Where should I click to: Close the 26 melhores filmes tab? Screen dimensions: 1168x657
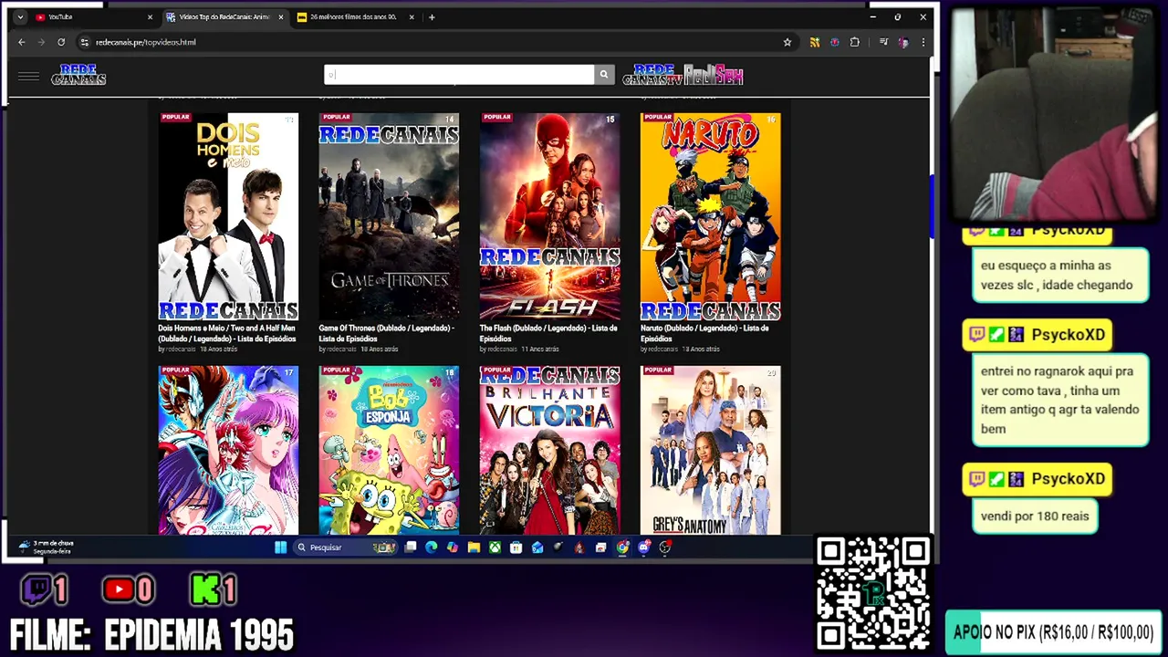pyautogui.click(x=412, y=17)
